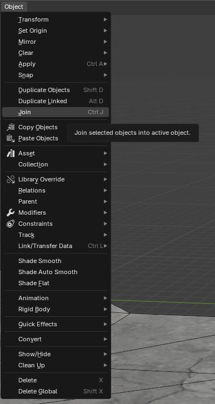Click the Library Override icon
The height and width of the screenshot is (404, 215).
[x=11, y=179]
